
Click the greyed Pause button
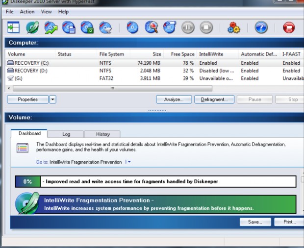254,99
